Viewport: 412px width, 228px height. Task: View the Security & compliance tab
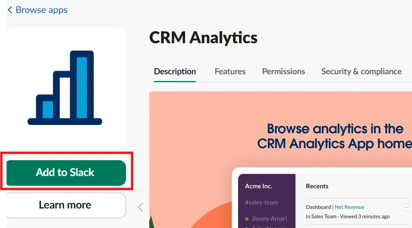tap(361, 72)
